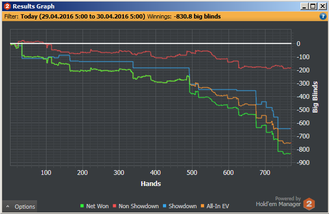Screen dimensions: 329x214
Task: Minimize the Results Graph window
Action: tap(304, 6)
